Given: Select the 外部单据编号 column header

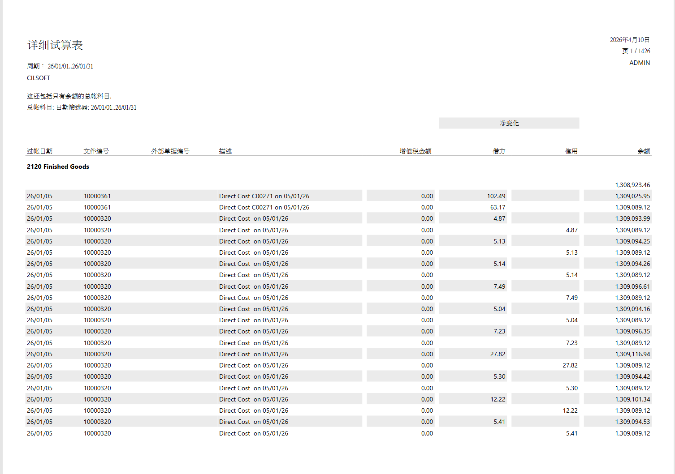Looking at the screenshot, I should click(170, 151).
